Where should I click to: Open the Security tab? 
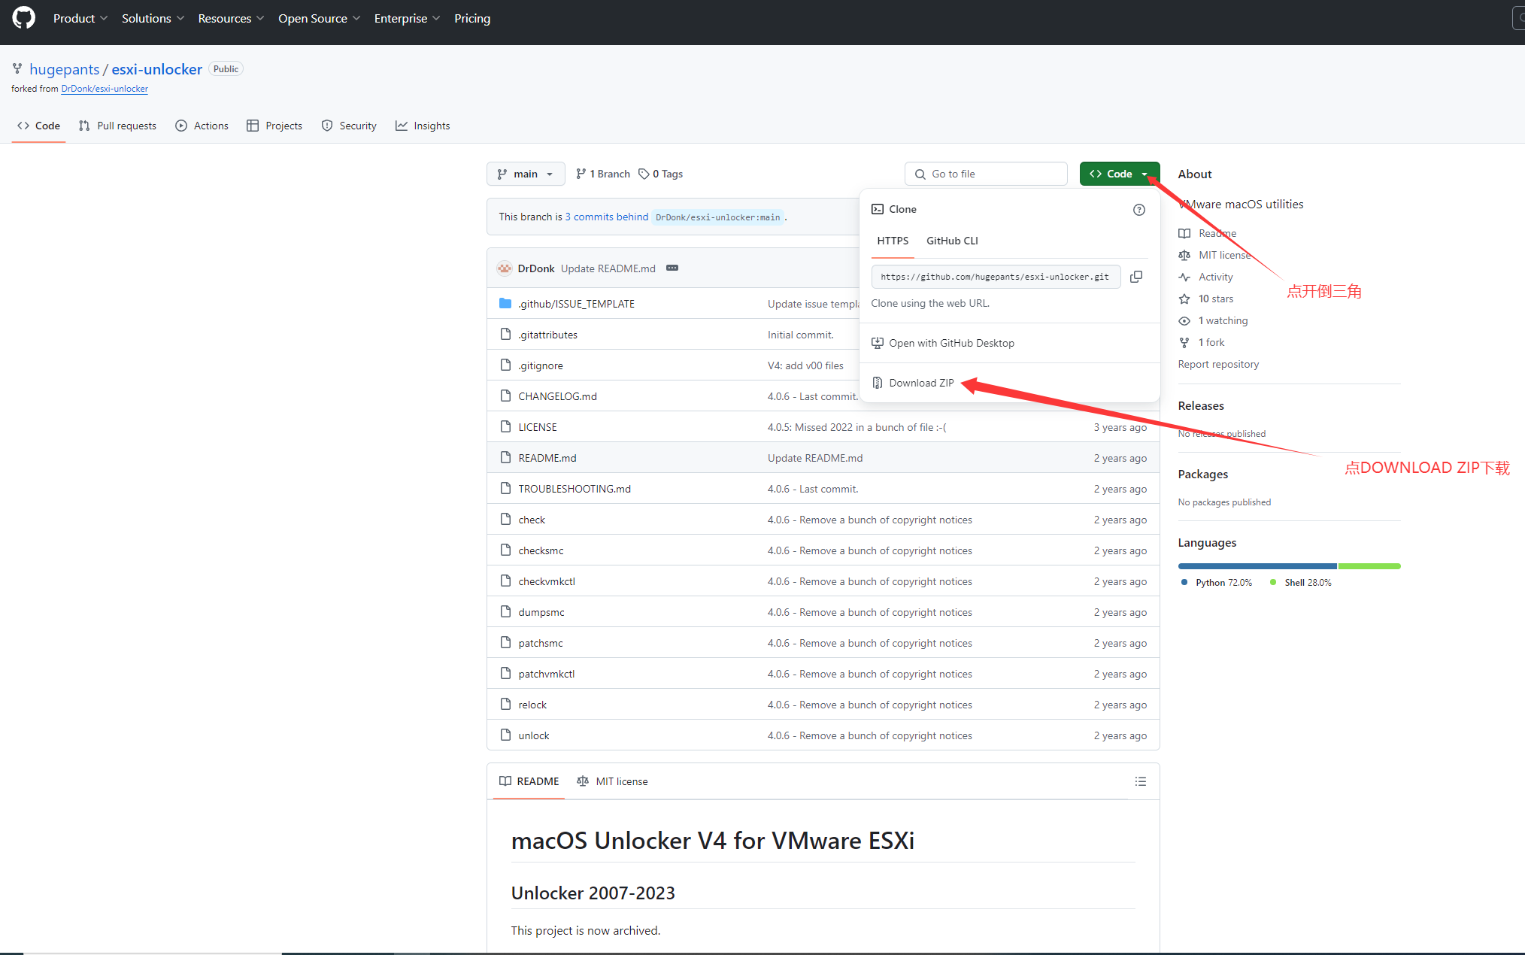pos(349,126)
